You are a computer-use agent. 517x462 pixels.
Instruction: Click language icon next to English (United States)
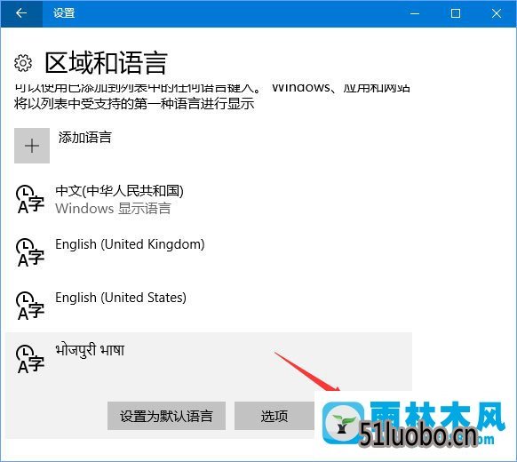point(30,306)
